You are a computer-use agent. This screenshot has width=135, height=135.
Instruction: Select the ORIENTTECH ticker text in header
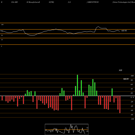coord(93,2)
